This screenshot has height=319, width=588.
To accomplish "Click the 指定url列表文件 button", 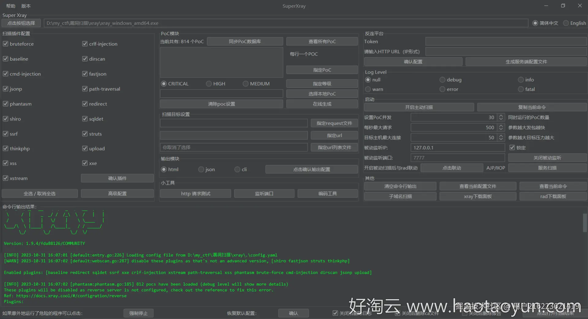I will (334, 147).
